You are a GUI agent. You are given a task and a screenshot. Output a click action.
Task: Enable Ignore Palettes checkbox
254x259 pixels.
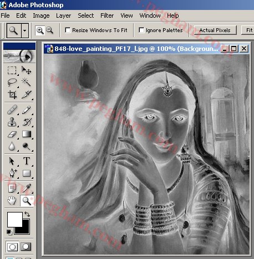tap(141, 30)
